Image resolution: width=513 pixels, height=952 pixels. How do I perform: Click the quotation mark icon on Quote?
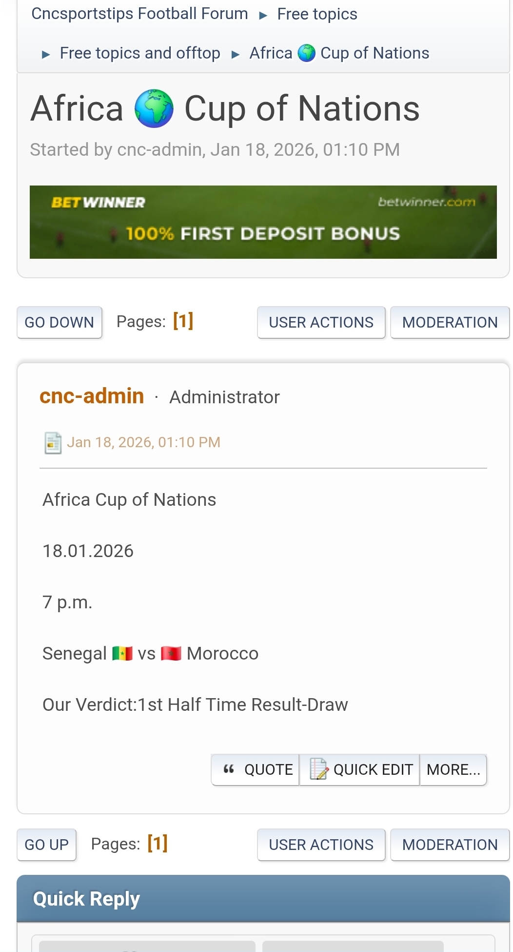tap(229, 769)
